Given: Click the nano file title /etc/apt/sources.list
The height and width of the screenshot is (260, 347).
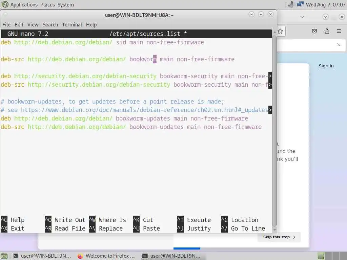Looking at the screenshot, I should pos(145,34).
